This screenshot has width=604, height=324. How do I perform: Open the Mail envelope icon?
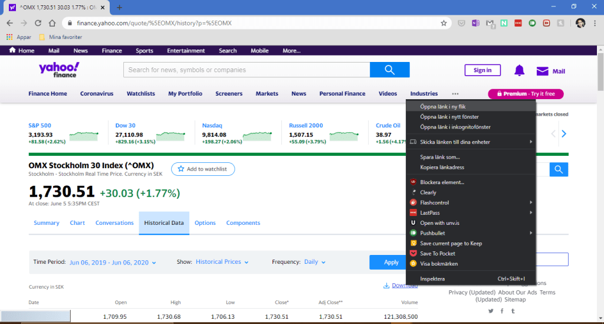pos(542,71)
